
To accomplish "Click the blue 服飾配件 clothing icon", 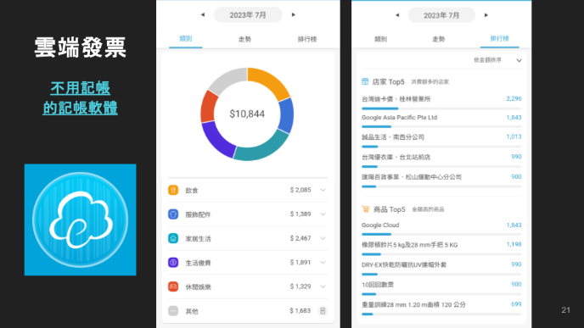I will (x=173, y=214).
